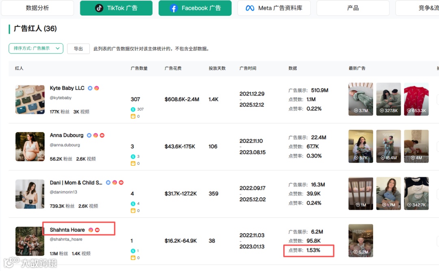
Task: Click yellow ad-count icon in Shahnta Hoare row
Action: click(x=133, y=258)
